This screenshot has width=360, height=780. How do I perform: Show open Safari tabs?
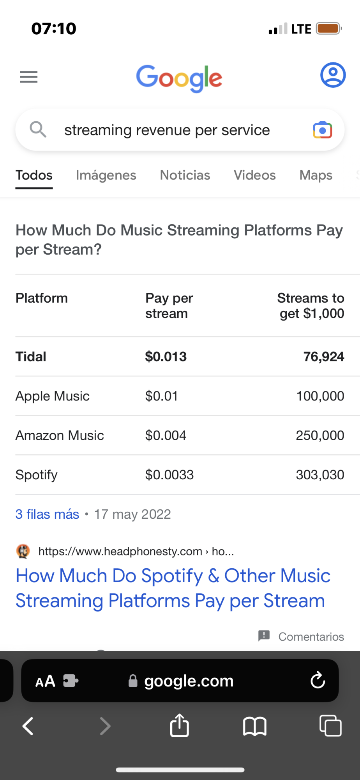point(330,726)
